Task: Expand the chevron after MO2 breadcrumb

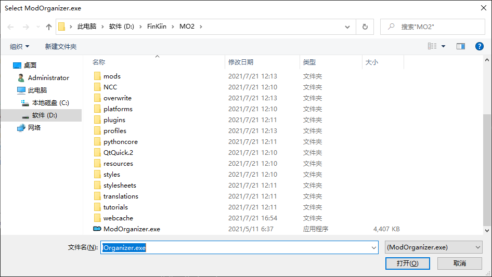Action: (201, 27)
